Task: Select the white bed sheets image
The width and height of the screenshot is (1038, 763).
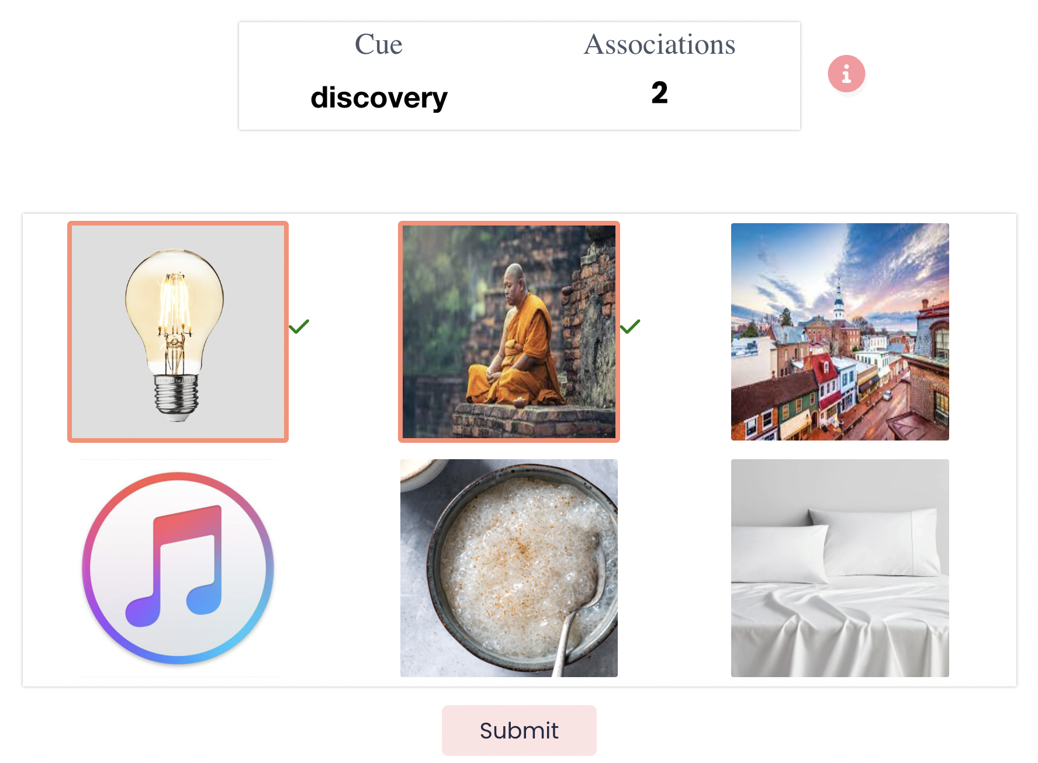Action: pyautogui.click(x=840, y=568)
